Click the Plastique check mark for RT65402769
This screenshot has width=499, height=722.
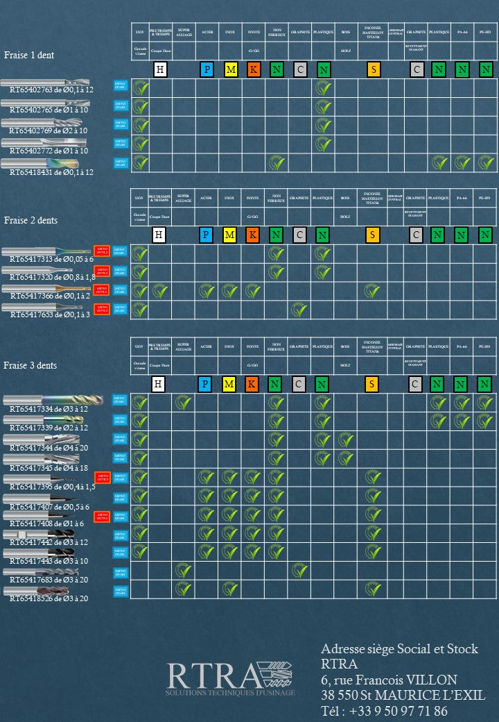pyautogui.click(x=324, y=125)
